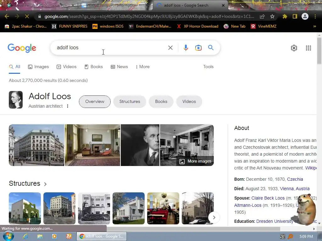322x241 pixels.
Task: Start voice search with the microphone
Action: [186, 48]
